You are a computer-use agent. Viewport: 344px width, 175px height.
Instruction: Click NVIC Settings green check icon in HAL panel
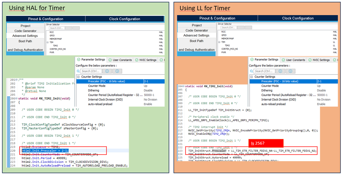pyautogui.click(x=137, y=60)
